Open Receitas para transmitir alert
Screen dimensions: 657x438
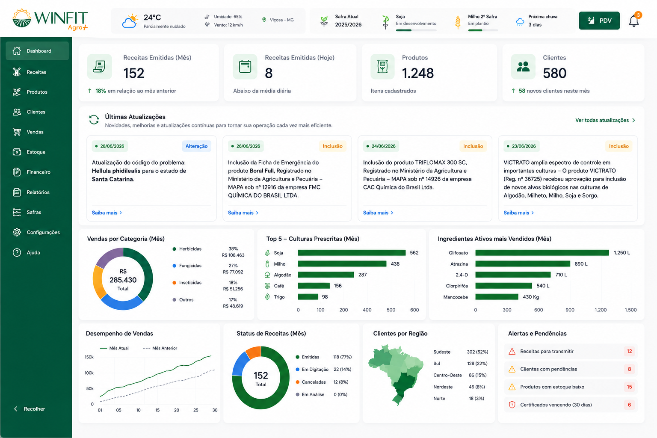(571, 352)
